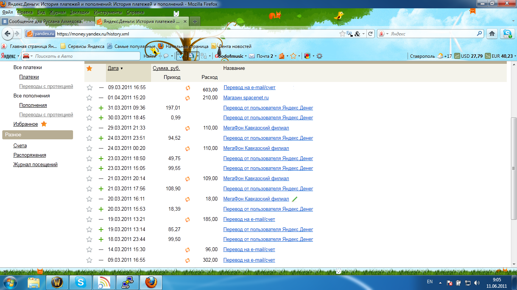Bookmark this page with the URL bar star
This screenshot has height=290, width=517.
pos(343,34)
